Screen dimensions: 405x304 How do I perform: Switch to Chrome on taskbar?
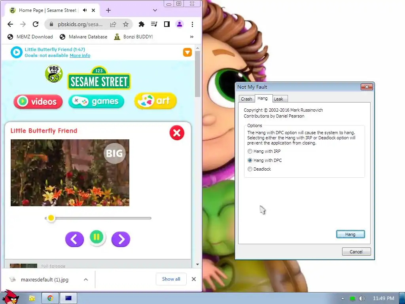(50, 298)
